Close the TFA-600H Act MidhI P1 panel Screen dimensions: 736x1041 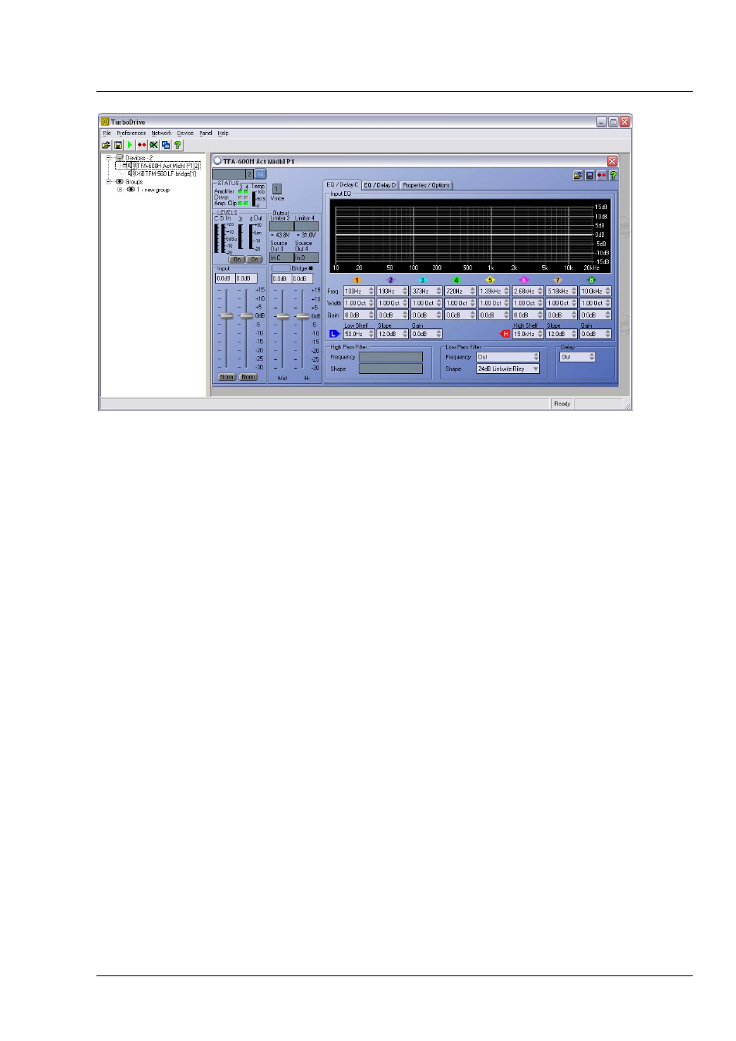pos(613,161)
